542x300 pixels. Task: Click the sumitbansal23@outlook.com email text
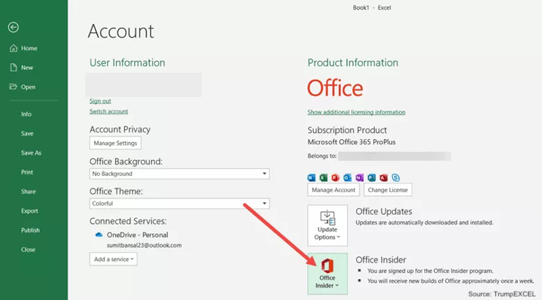(x=144, y=245)
